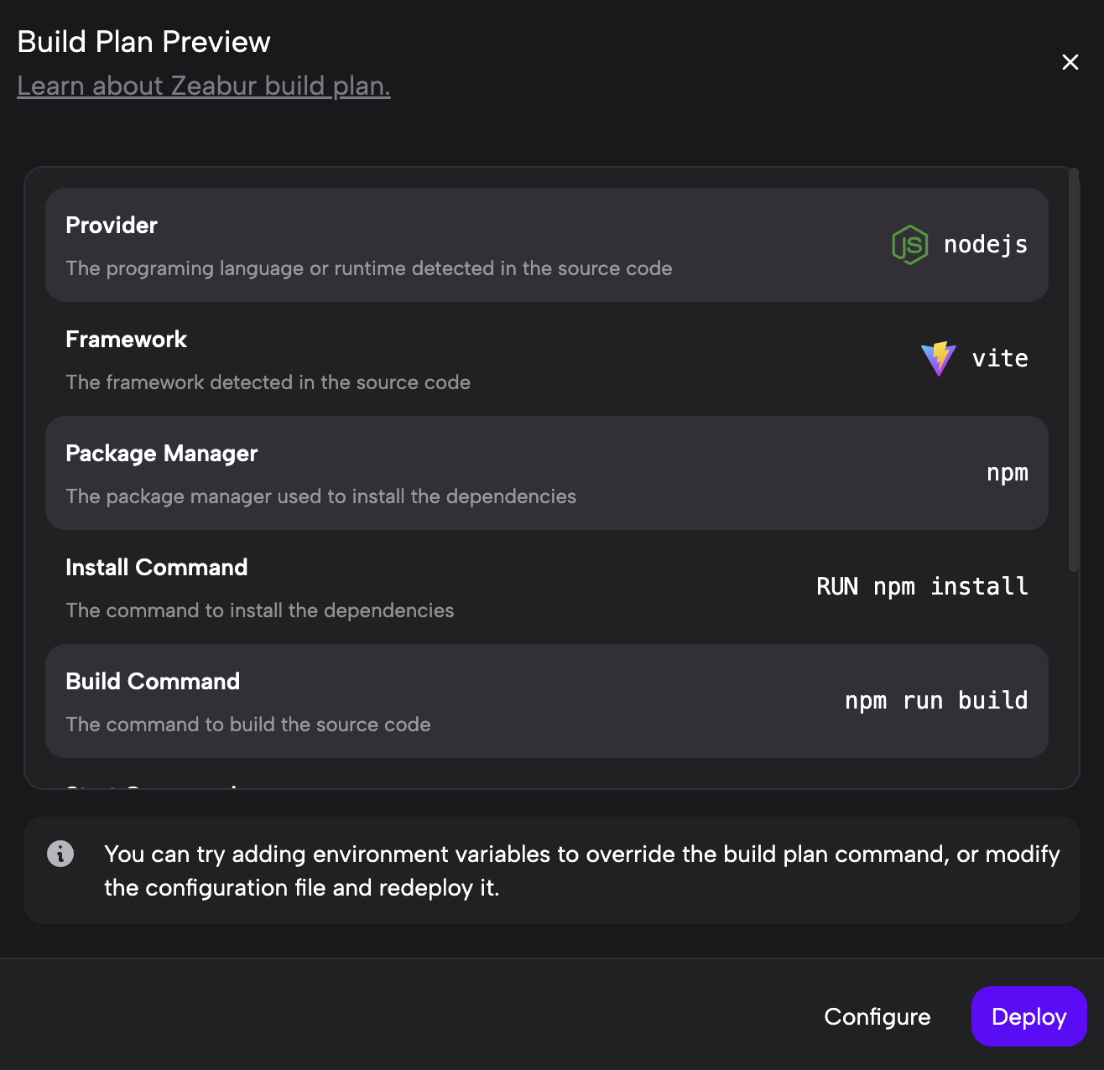Click the info circle icon
The image size is (1104, 1070).
click(x=60, y=854)
